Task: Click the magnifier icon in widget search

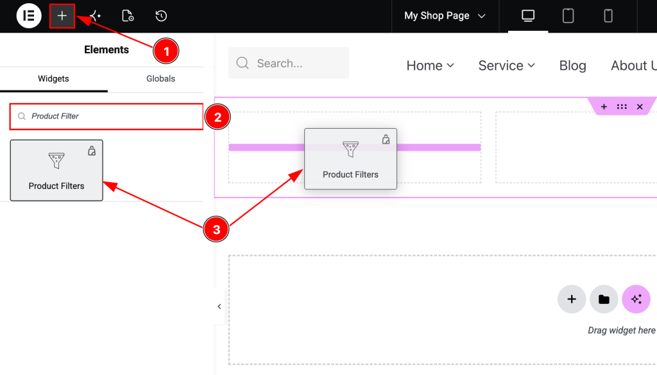Action: [22, 117]
